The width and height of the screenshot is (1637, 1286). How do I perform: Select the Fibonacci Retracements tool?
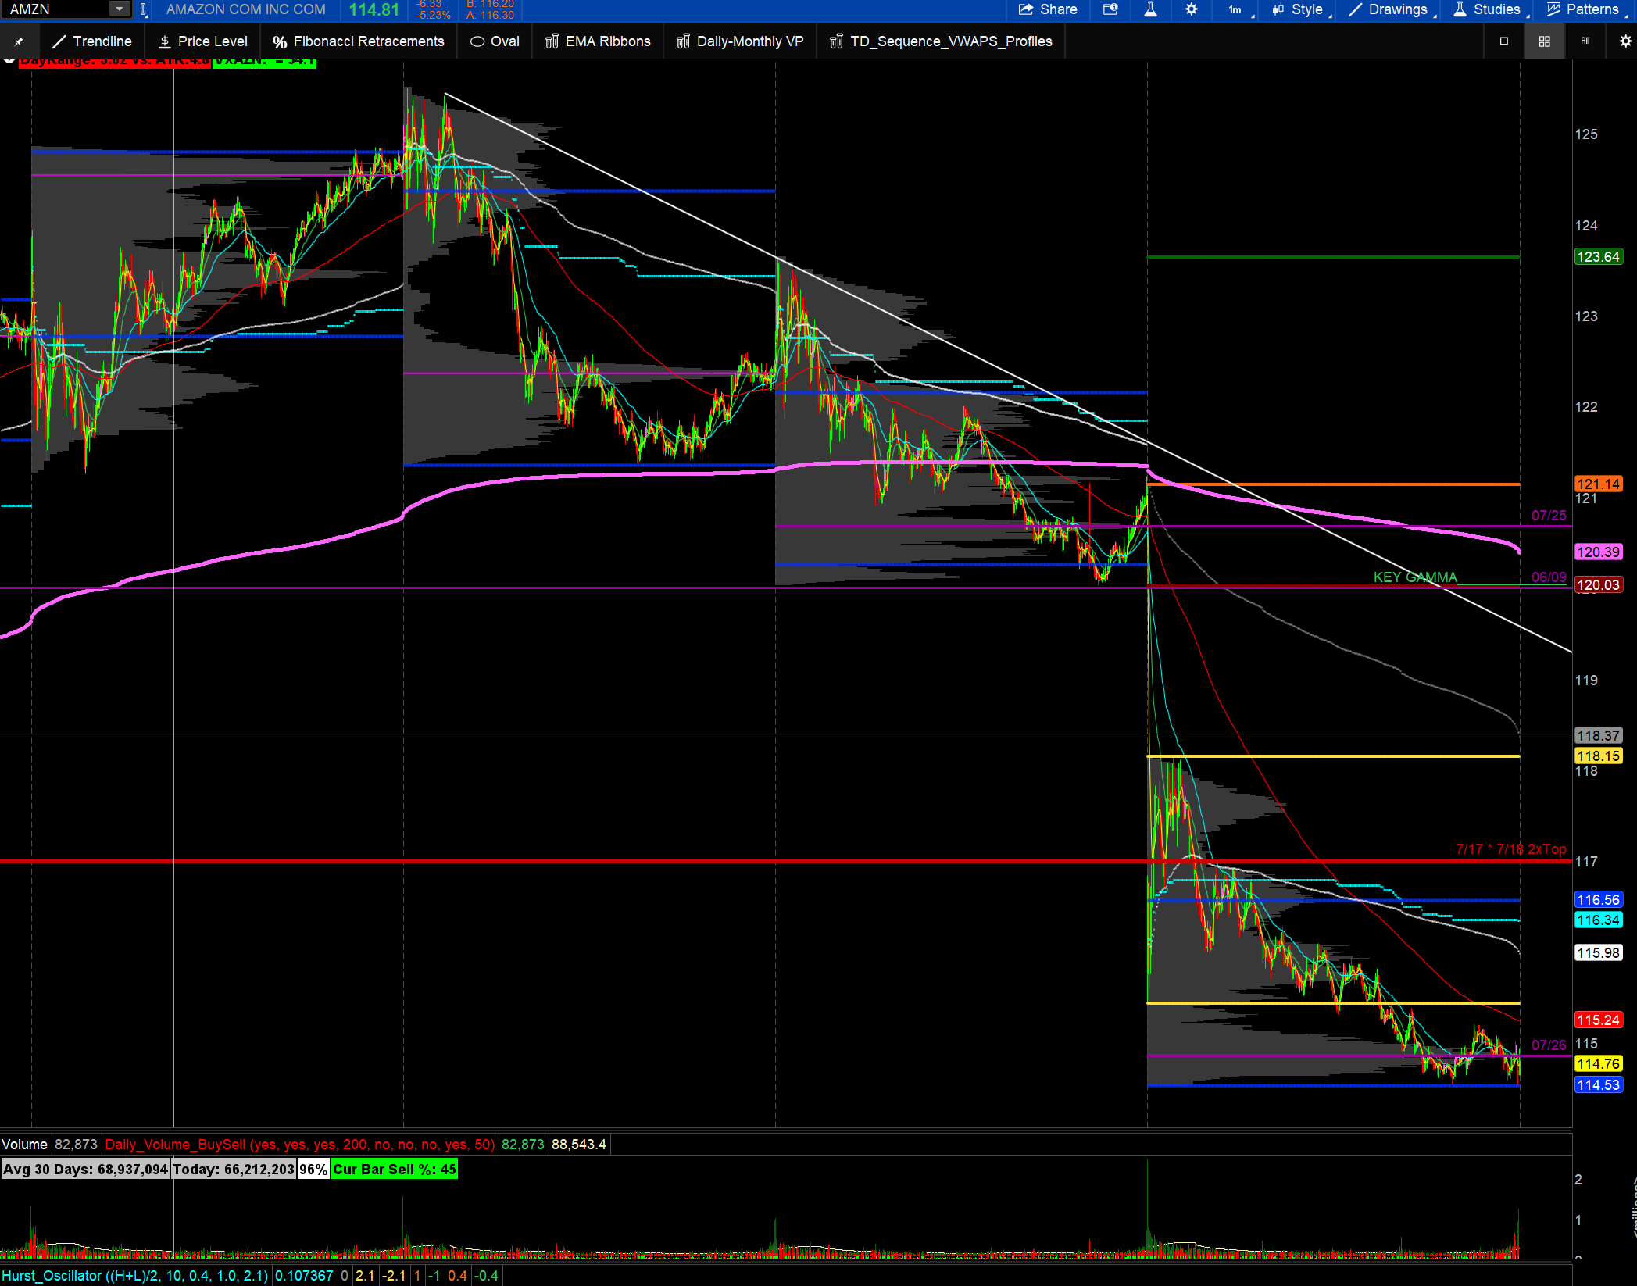[358, 41]
